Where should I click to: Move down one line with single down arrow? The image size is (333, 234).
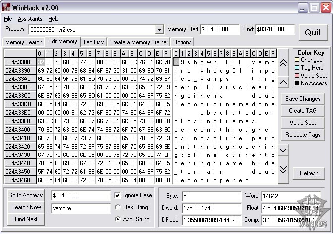tap(283, 150)
